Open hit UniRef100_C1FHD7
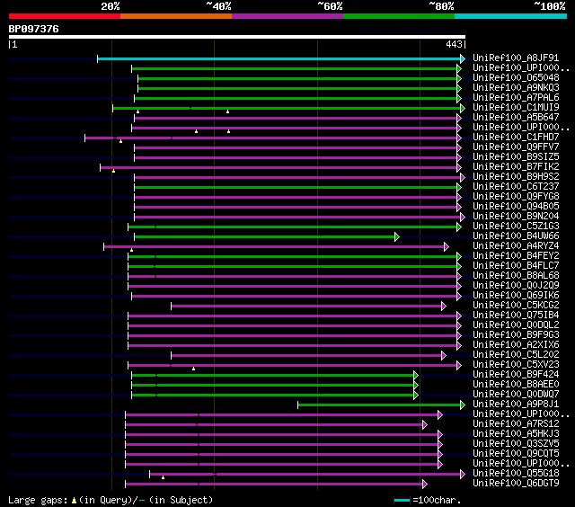Screen dimensions: 575x507 click(516, 138)
